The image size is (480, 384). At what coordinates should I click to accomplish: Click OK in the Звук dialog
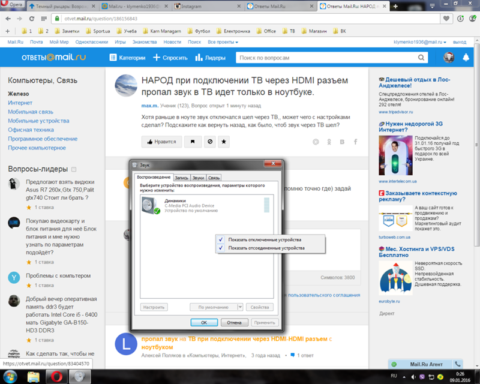(204, 322)
